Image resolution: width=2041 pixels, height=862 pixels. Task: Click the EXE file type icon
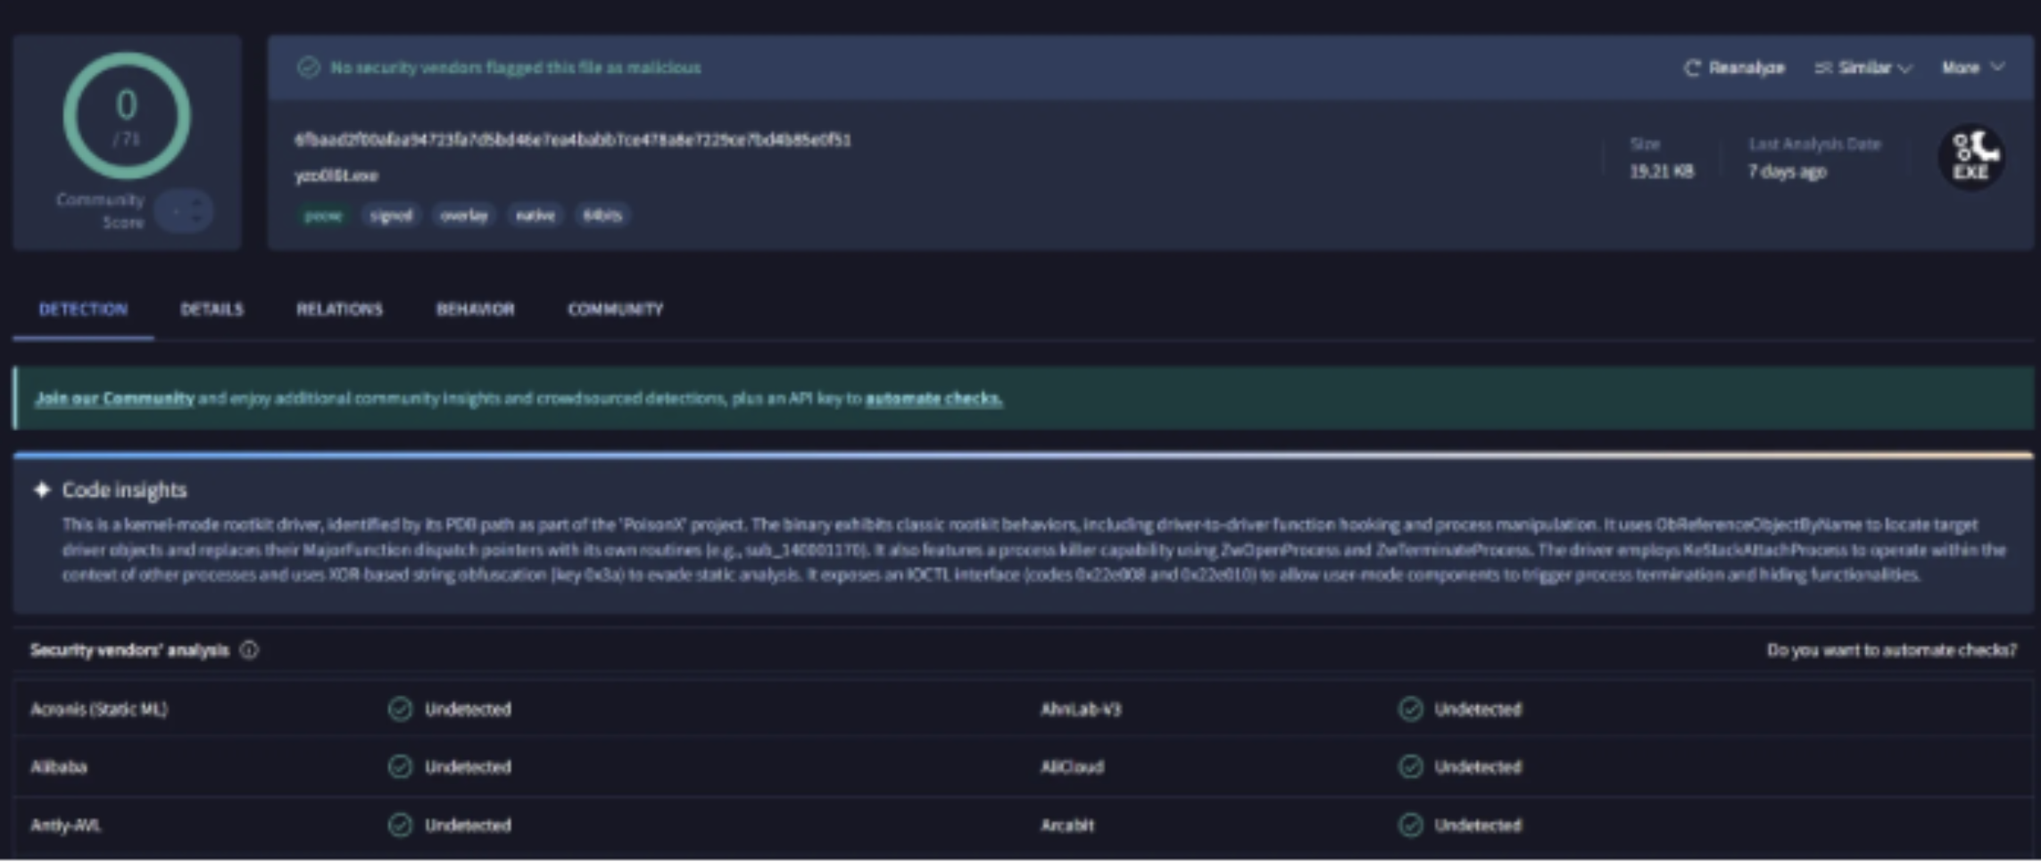tap(1970, 157)
